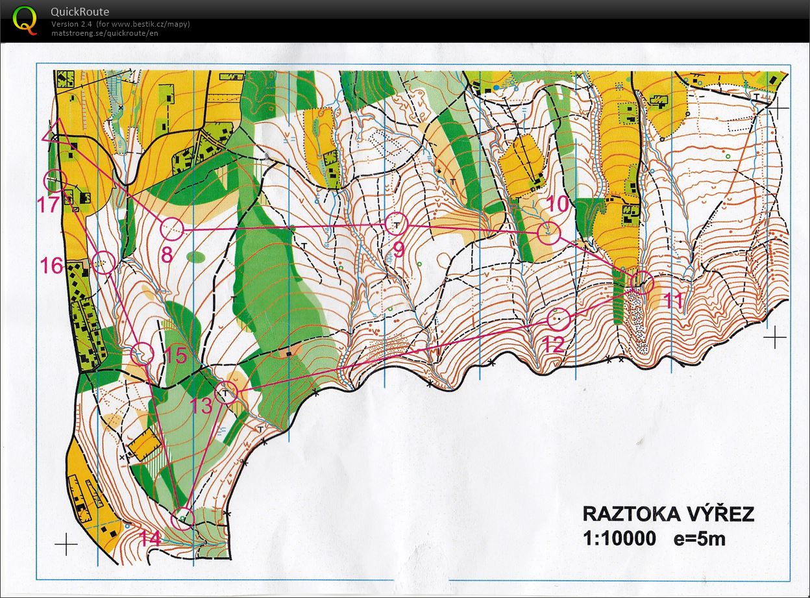The width and height of the screenshot is (810, 598).
Task: Select the circle of control 12
Action: (x=558, y=319)
